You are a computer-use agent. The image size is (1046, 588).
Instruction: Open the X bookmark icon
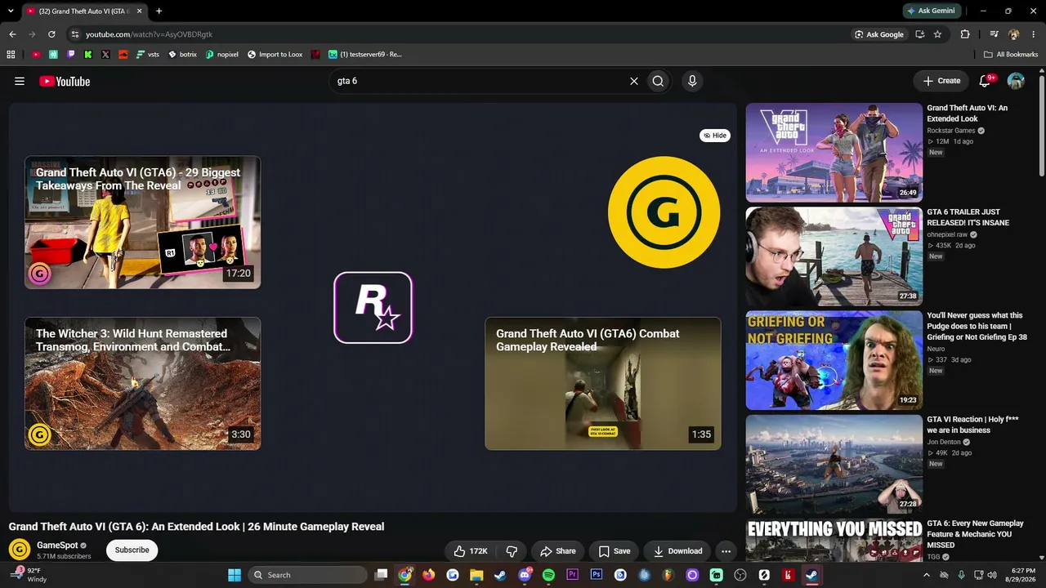(105, 55)
